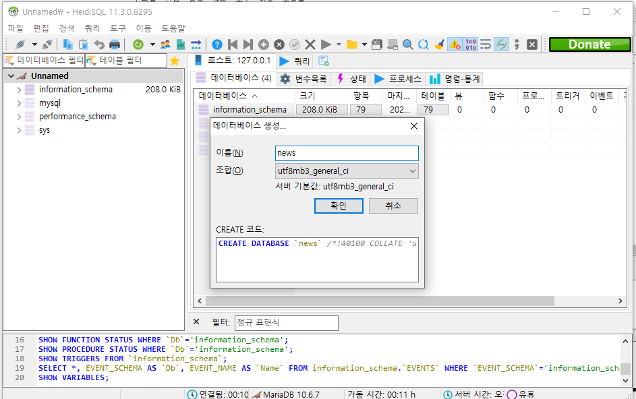Click the SQL log scroll-down arrow

click(625, 381)
